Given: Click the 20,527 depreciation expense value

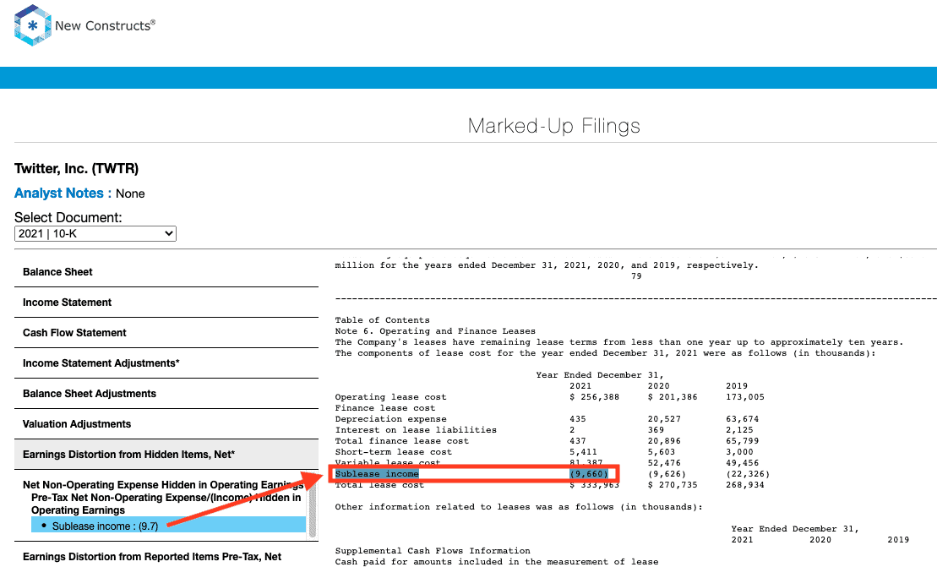Looking at the screenshot, I should pos(664,419).
